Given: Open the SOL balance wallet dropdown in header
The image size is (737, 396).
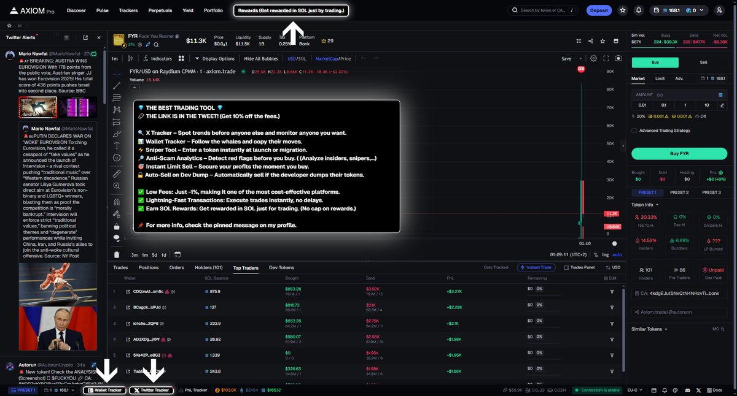Looking at the screenshot, I should click(679, 10).
